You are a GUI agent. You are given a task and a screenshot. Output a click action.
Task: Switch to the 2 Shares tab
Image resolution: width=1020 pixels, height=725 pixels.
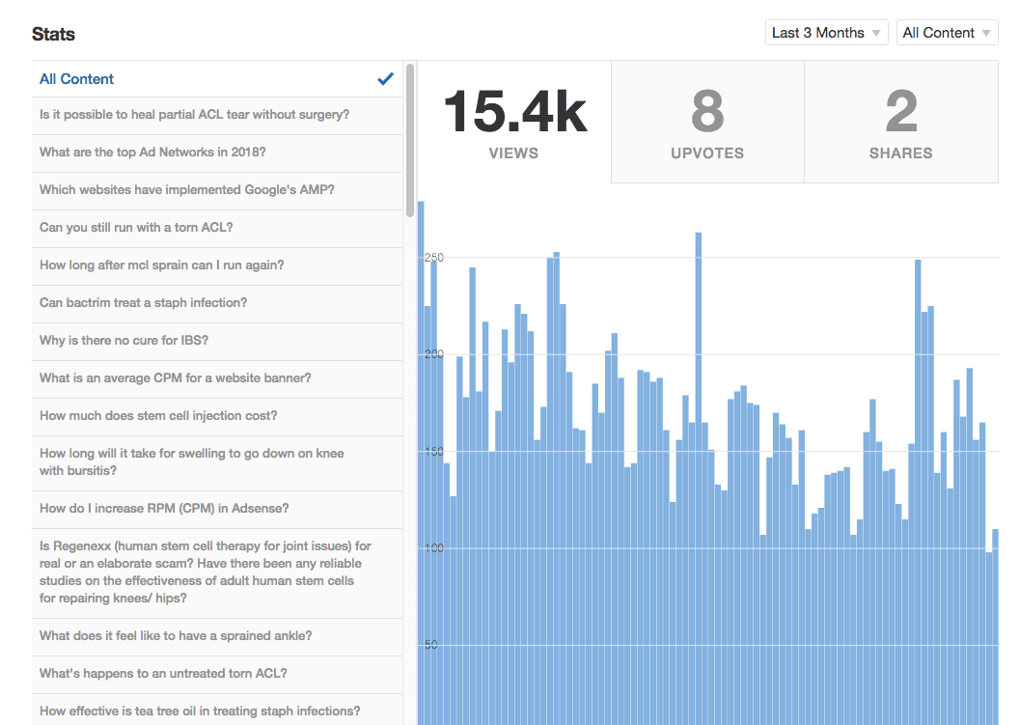click(x=901, y=123)
